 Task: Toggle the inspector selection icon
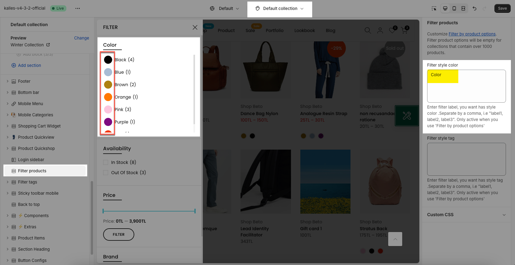[434, 8]
